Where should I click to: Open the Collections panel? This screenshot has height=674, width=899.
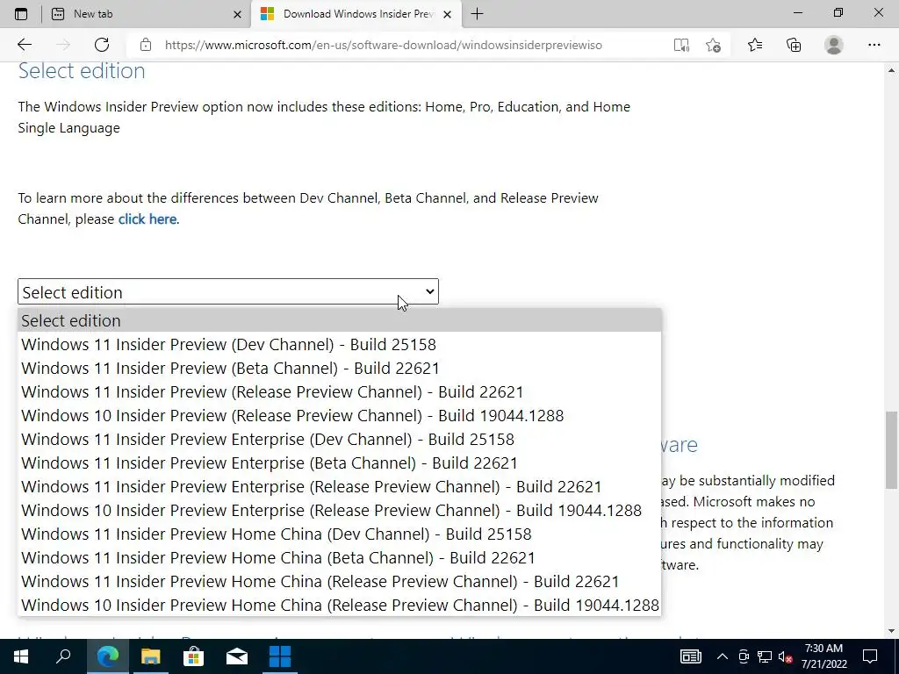794,45
